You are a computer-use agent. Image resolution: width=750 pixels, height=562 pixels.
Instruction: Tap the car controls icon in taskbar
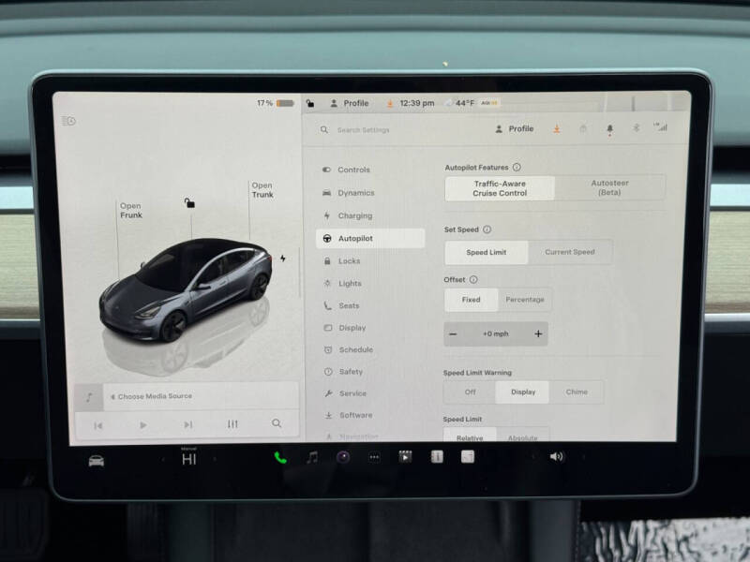coord(95,459)
